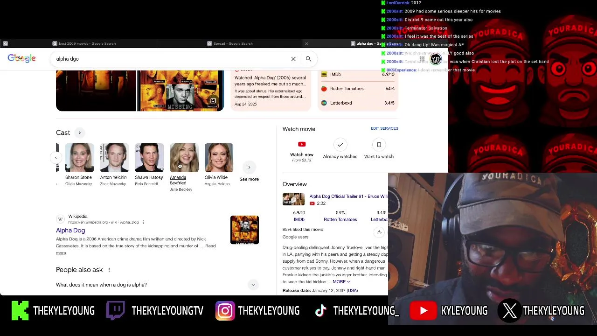Open the image icon on the movie poster
This screenshot has width=597, height=336.
pyautogui.click(x=213, y=101)
